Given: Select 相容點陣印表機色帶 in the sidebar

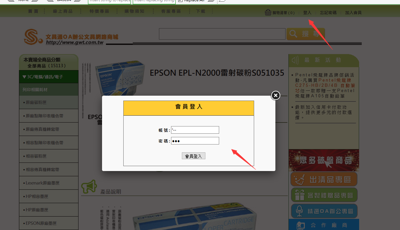Looking at the screenshot, I should 48,143.
